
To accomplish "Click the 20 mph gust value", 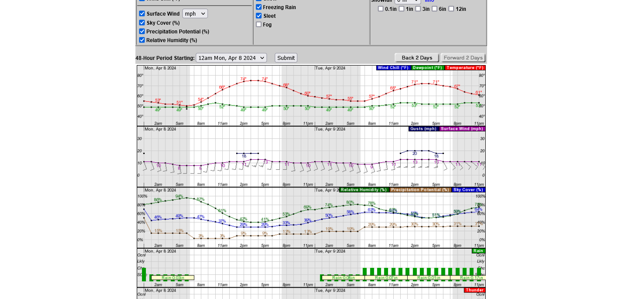I will [415, 153].
